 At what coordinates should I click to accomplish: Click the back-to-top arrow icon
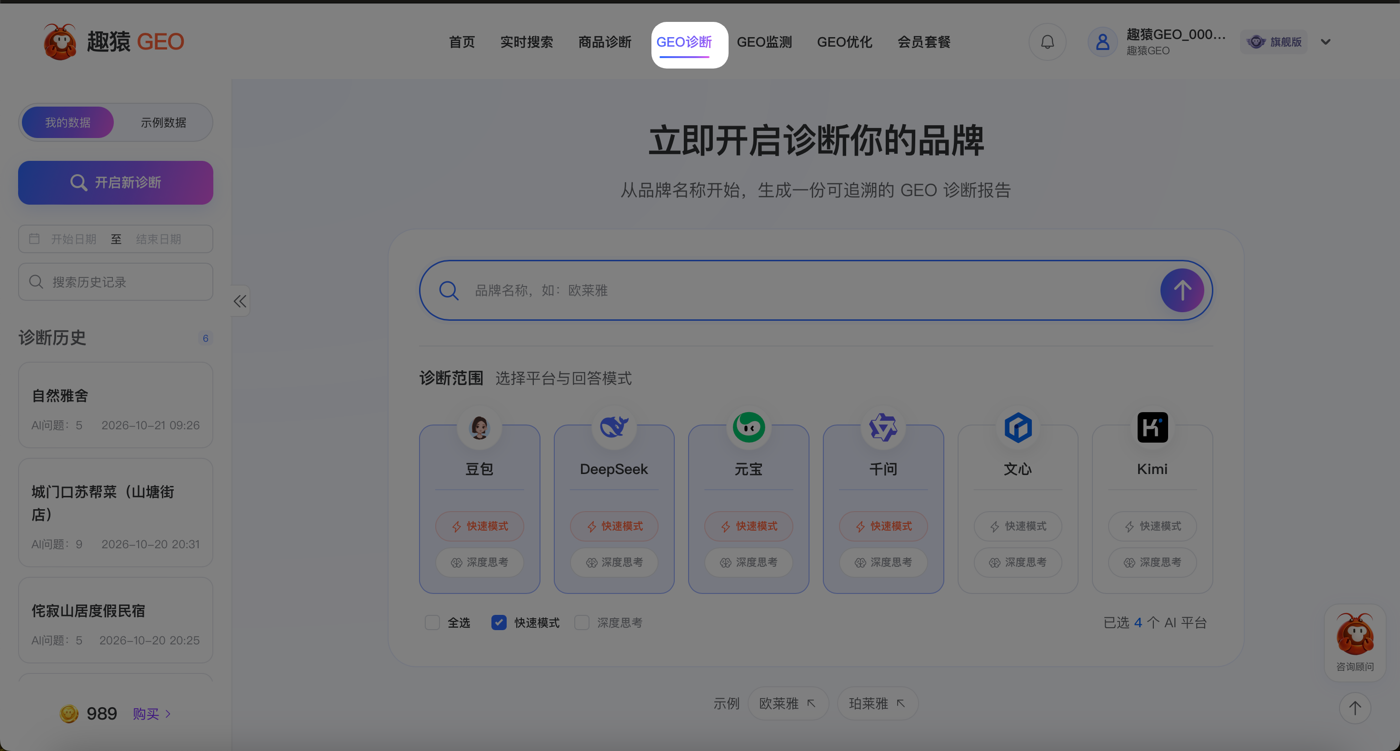[x=1355, y=708]
